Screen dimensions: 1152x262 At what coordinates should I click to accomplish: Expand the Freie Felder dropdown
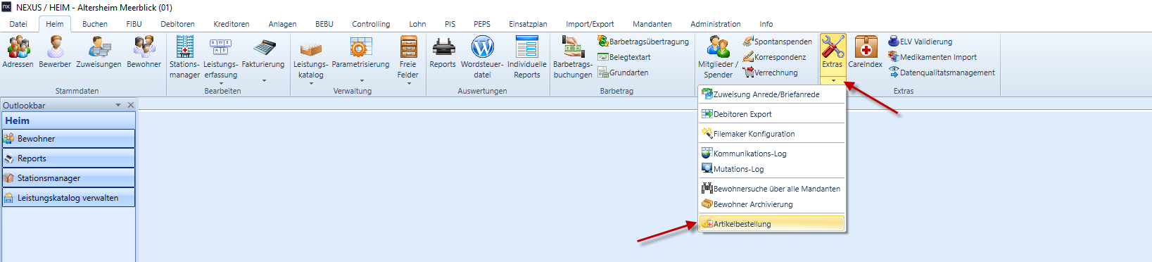pos(408,84)
